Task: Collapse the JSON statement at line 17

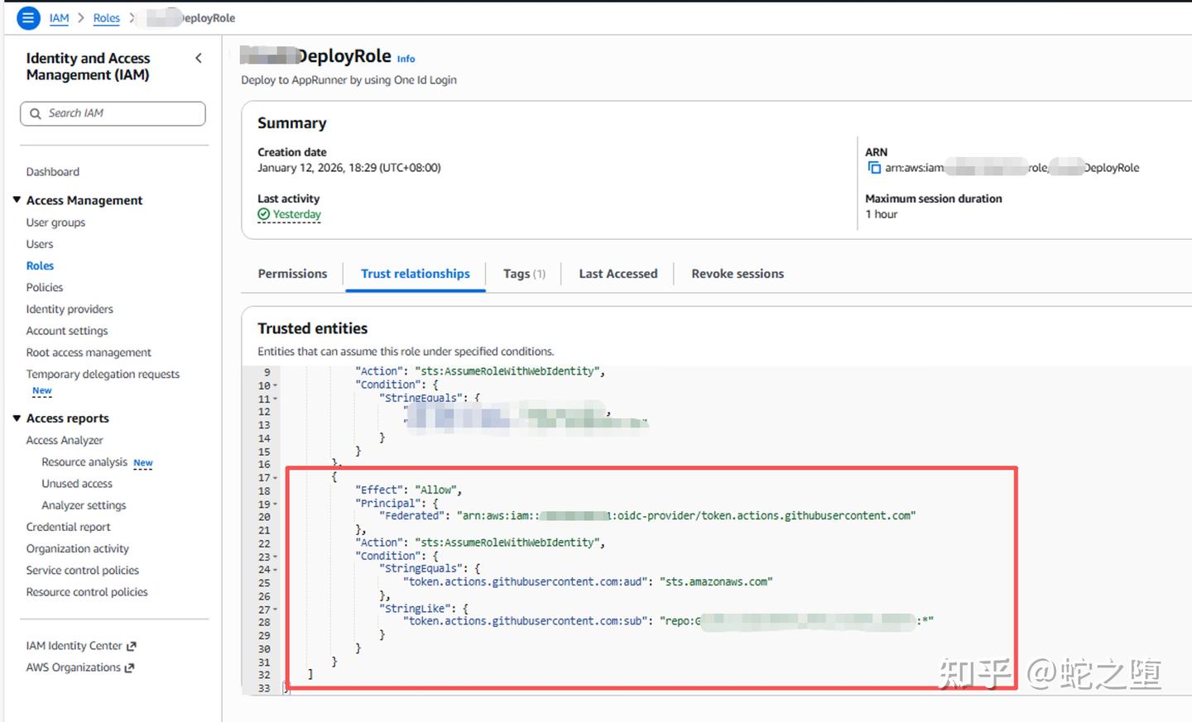Action: click(275, 476)
